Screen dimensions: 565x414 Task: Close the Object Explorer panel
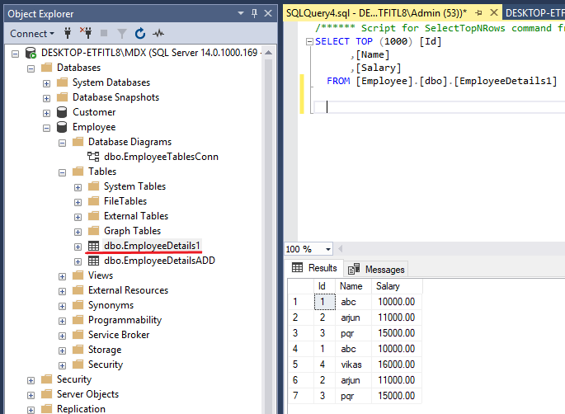point(268,13)
